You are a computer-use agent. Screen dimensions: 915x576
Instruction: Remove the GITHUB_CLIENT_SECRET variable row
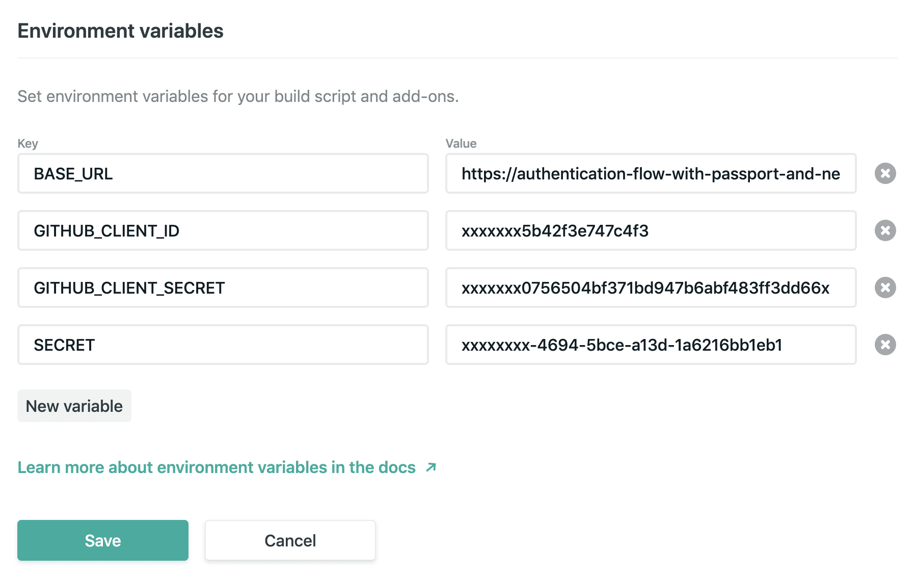pos(885,287)
